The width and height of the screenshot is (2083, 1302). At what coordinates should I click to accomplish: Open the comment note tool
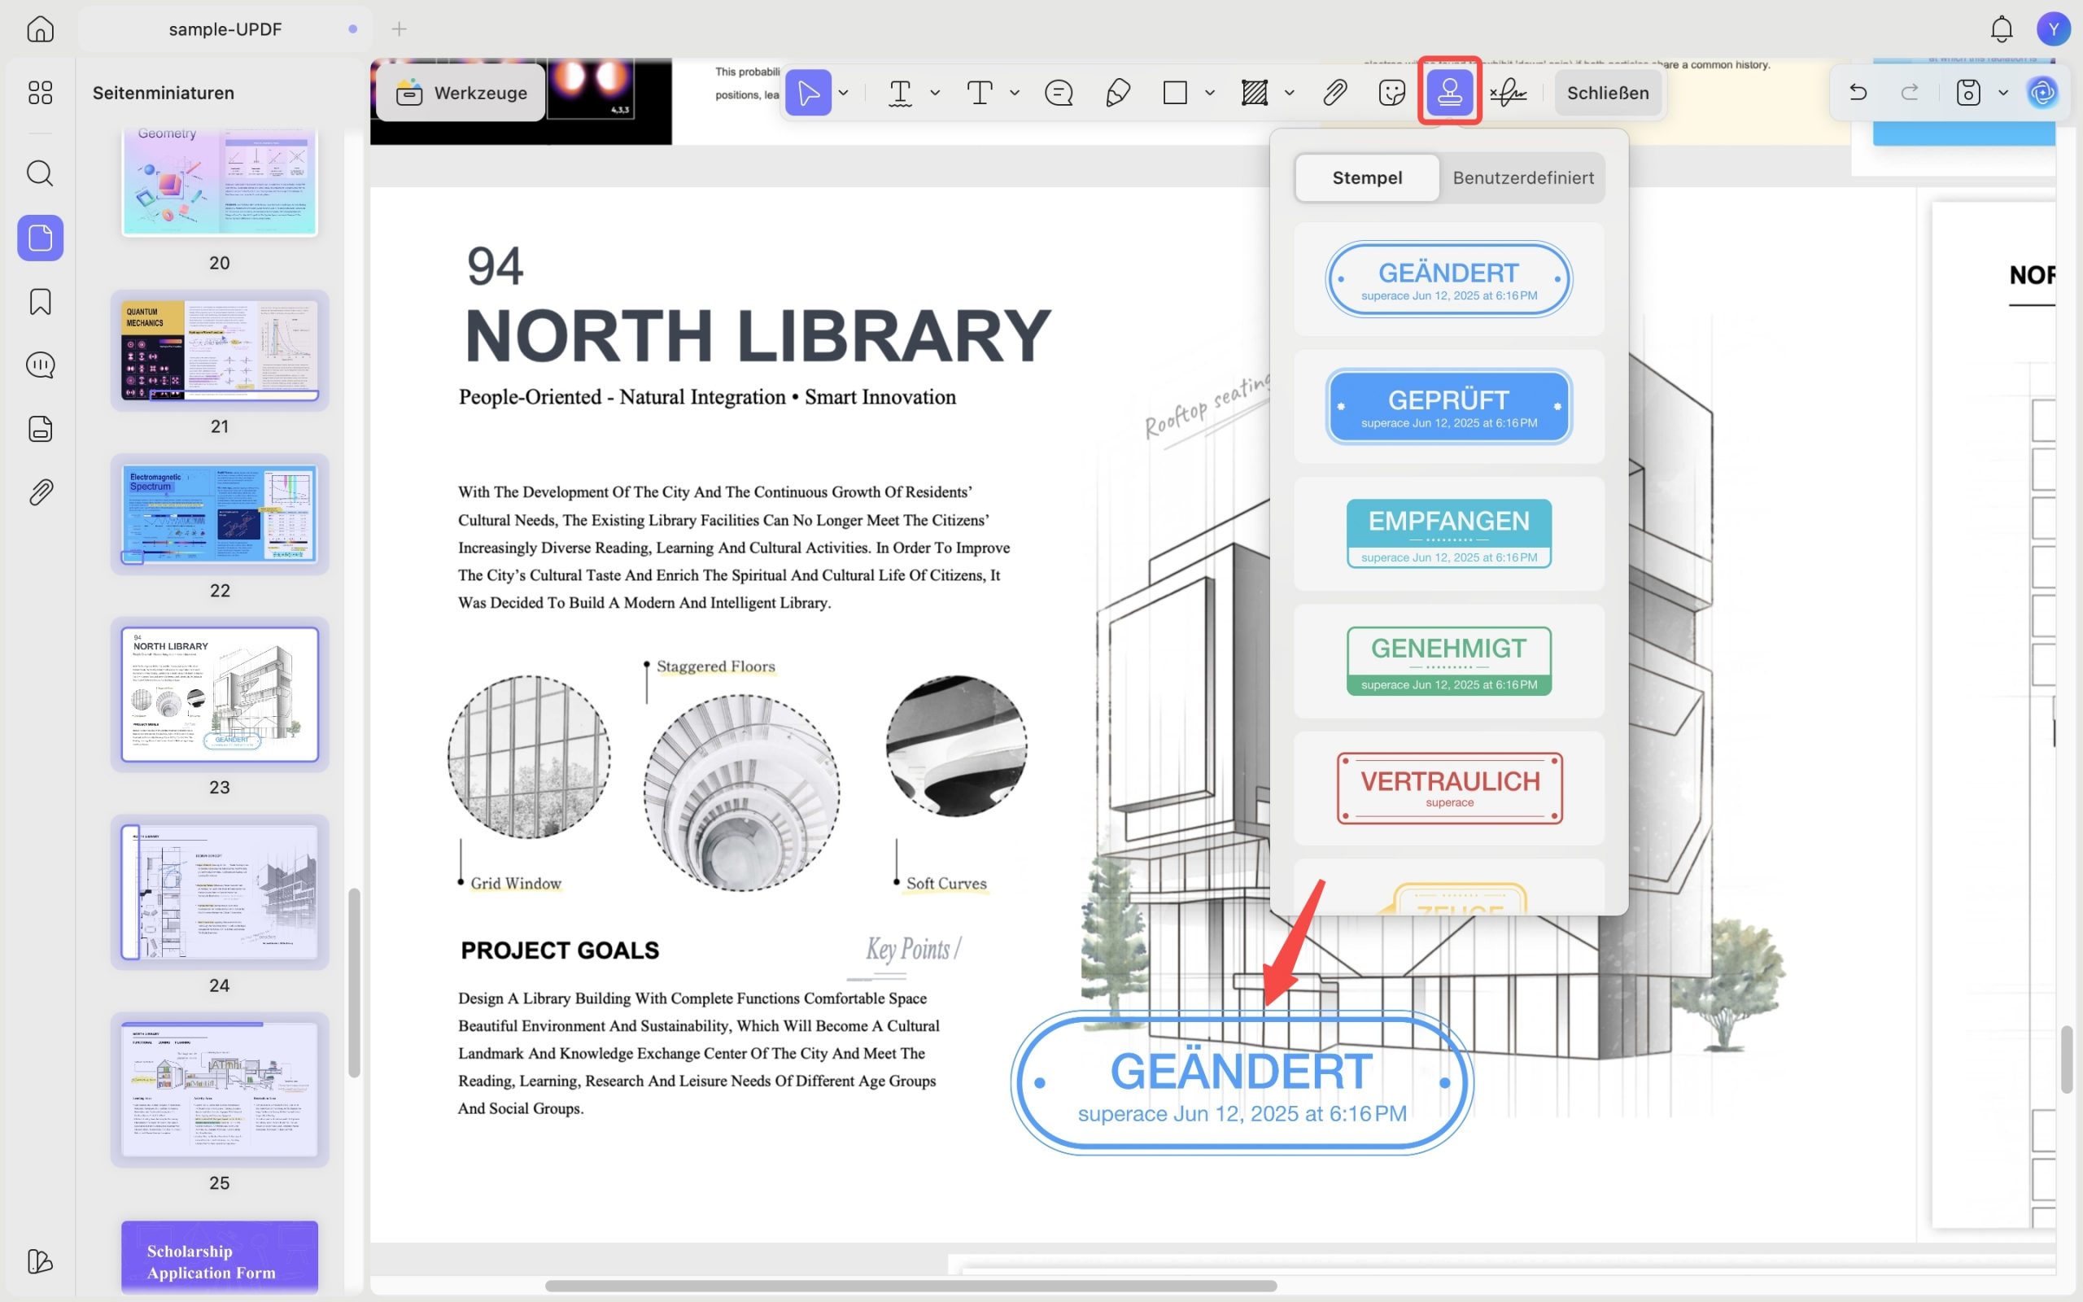(x=1059, y=92)
